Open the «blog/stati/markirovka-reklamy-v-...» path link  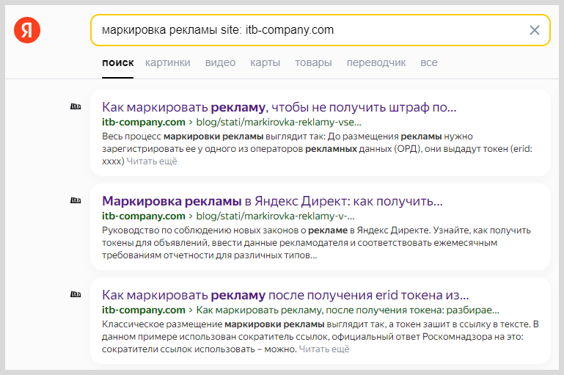click(276, 216)
